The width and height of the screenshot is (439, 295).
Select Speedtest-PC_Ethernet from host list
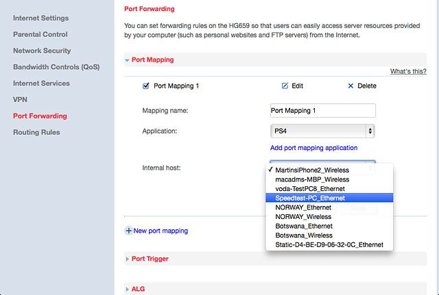pos(329,198)
